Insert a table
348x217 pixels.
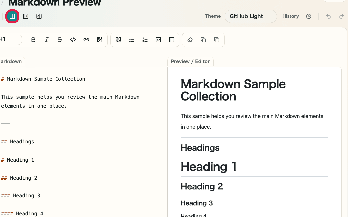(172, 39)
